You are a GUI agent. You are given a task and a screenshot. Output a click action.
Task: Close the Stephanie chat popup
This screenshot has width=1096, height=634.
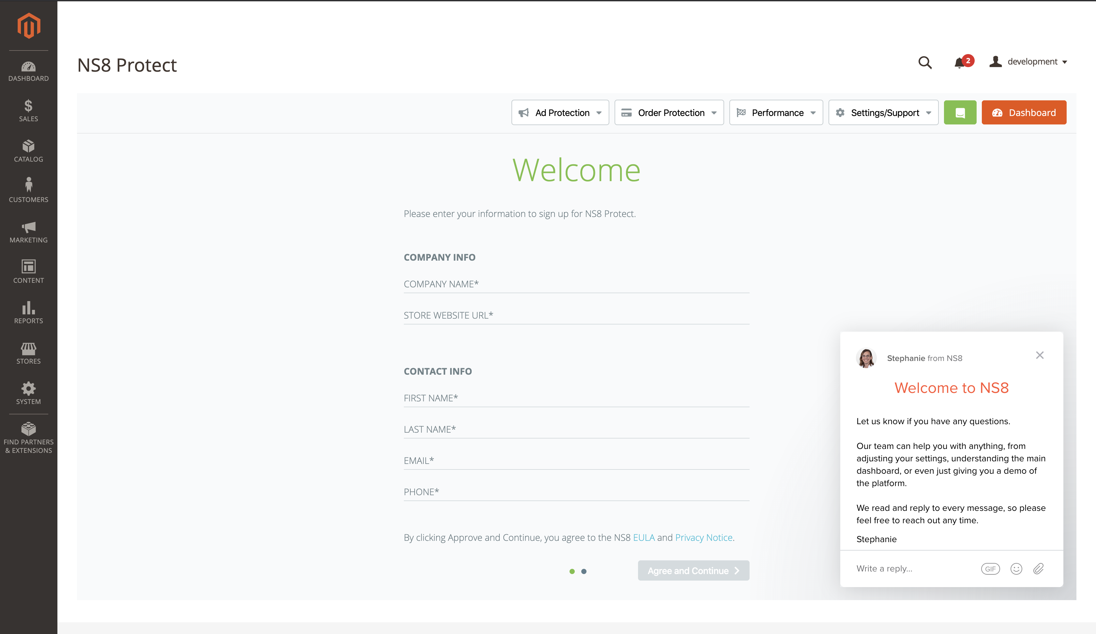pyautogui.click(x=1040, y=355)
